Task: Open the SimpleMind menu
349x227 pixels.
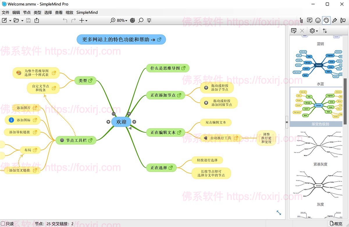Action: click(87, 12)
